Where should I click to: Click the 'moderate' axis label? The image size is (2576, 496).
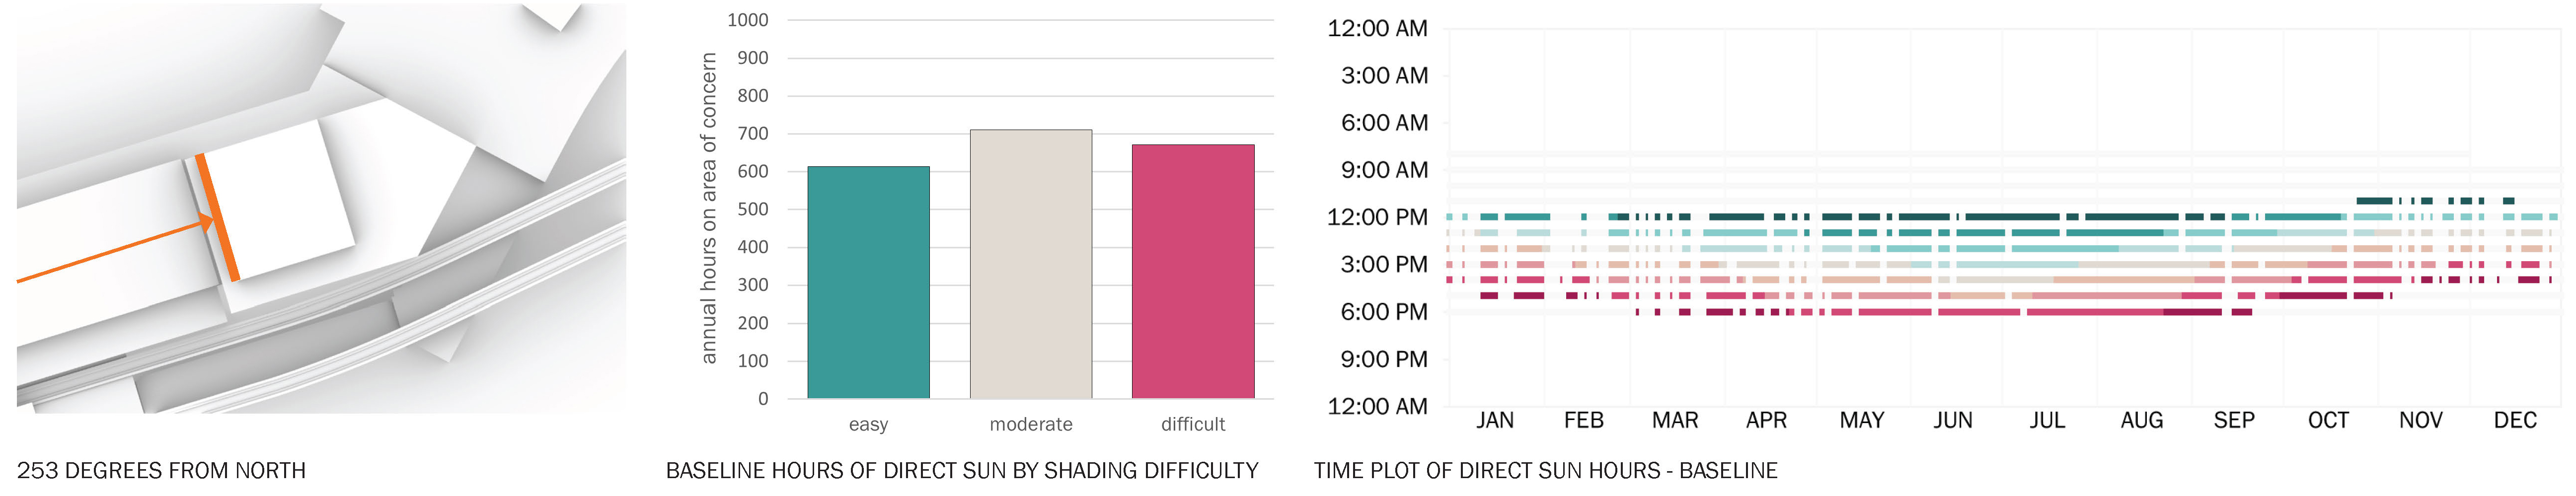pos(1031,424)
